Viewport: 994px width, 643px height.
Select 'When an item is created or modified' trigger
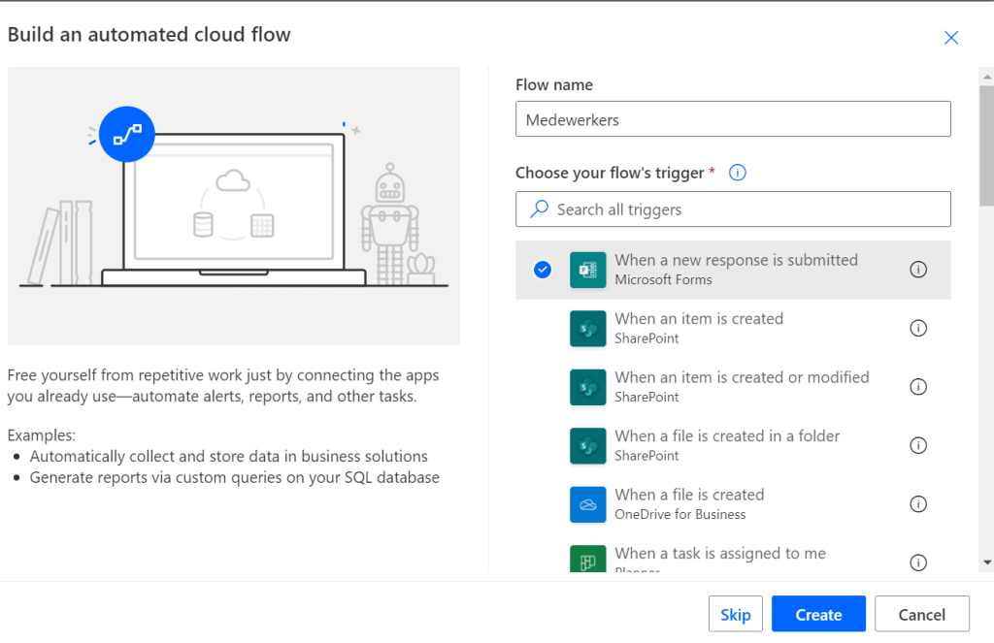pyautogui.click(x=742, y=377)
